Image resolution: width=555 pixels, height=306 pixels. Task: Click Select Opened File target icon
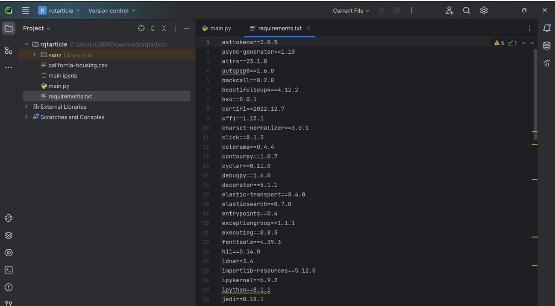coord(141,28)
